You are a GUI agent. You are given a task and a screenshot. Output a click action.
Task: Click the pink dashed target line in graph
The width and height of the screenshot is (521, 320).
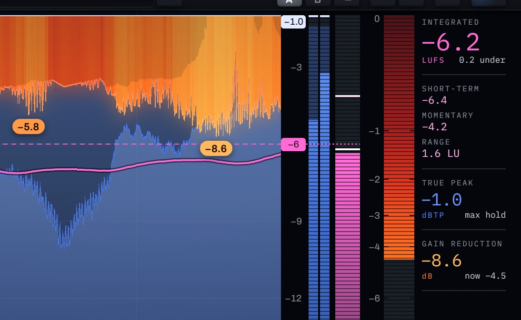(140, 144)
